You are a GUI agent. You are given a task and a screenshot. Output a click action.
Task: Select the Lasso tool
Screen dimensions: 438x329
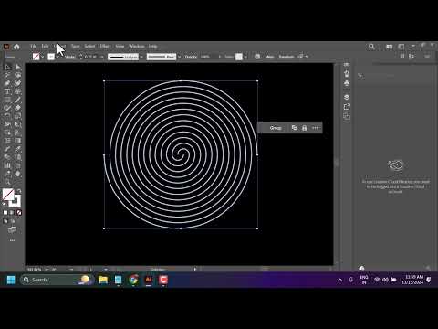point(18,75)
